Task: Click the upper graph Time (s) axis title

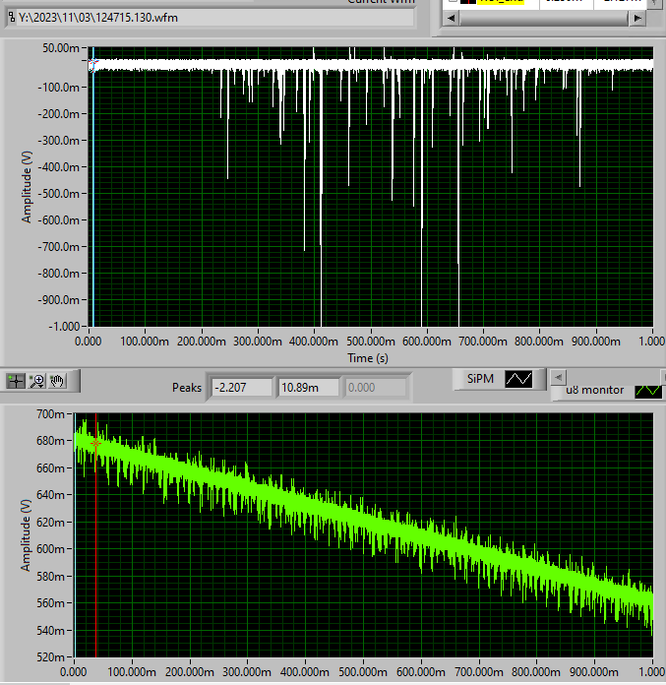Action: coord(368,358)
